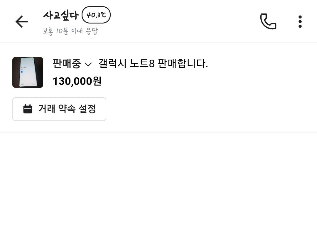Open the three-dot more options menu

(300, 21)
